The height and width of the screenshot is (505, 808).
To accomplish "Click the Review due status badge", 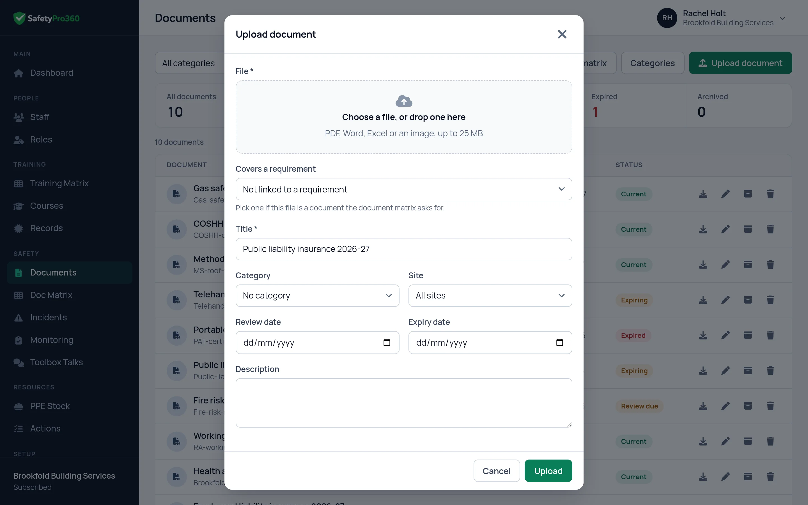I will click(639, 406).
